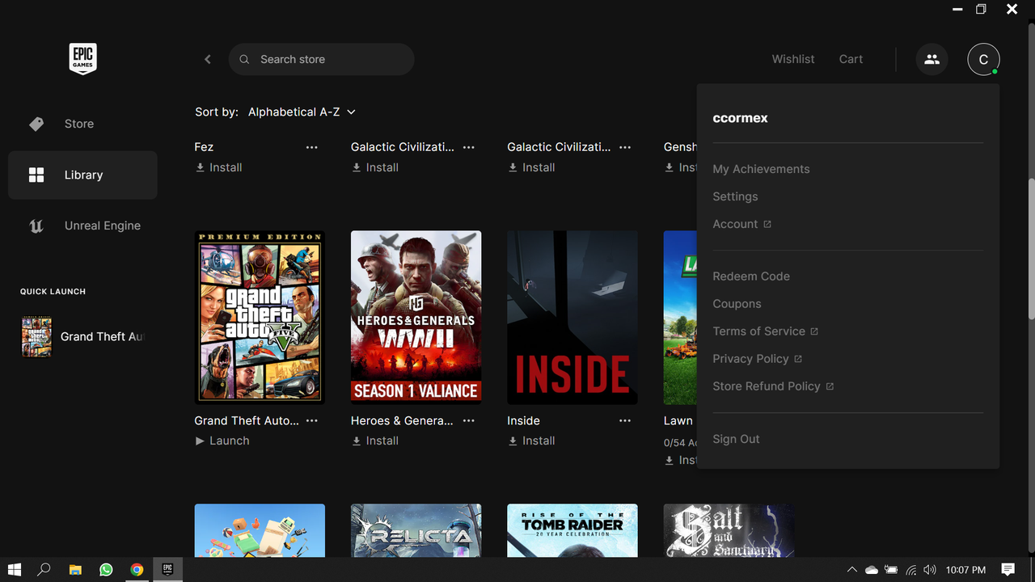
Task: Open My Achievements from profile menu
Action: [761, 169]
